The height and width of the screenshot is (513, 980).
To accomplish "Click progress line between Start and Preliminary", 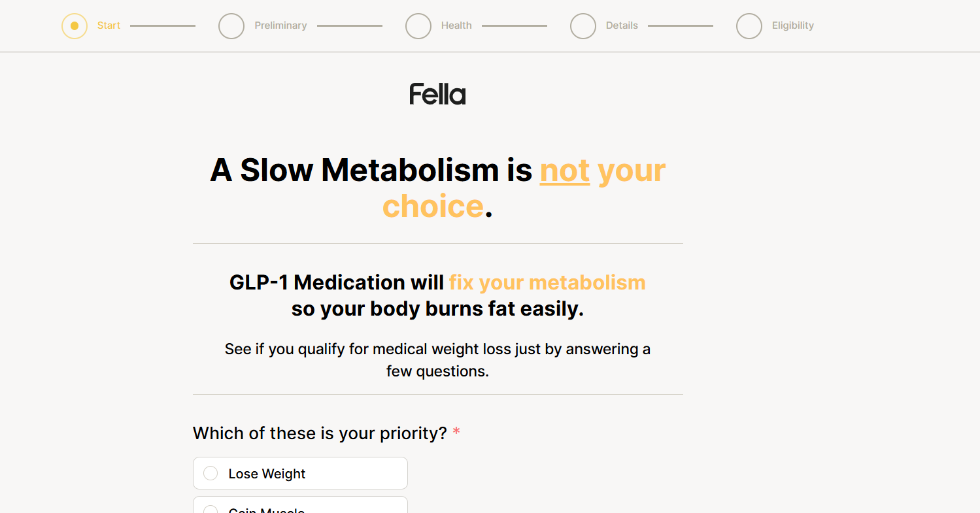I will point(163,26).
